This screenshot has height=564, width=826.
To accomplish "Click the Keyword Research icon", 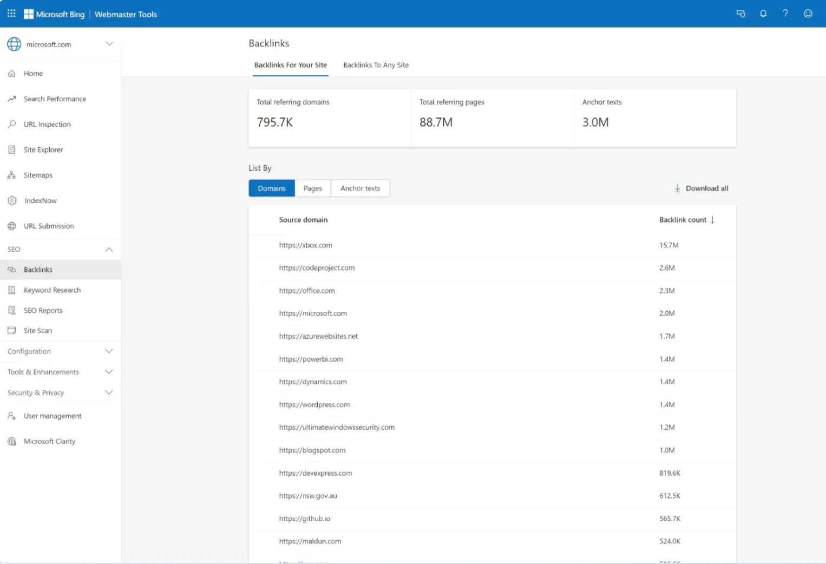I will [12, 290].
